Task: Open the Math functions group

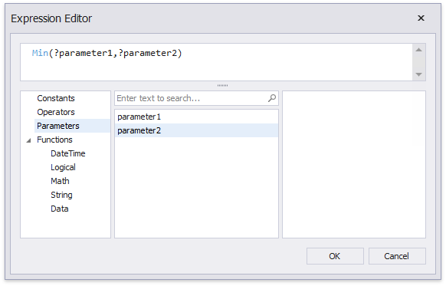Action: point(60,181)
